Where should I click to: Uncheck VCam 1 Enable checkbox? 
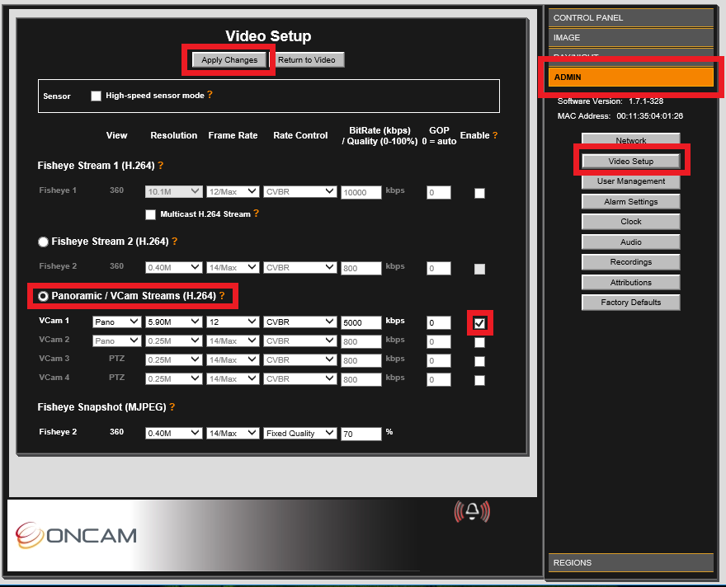479,323
